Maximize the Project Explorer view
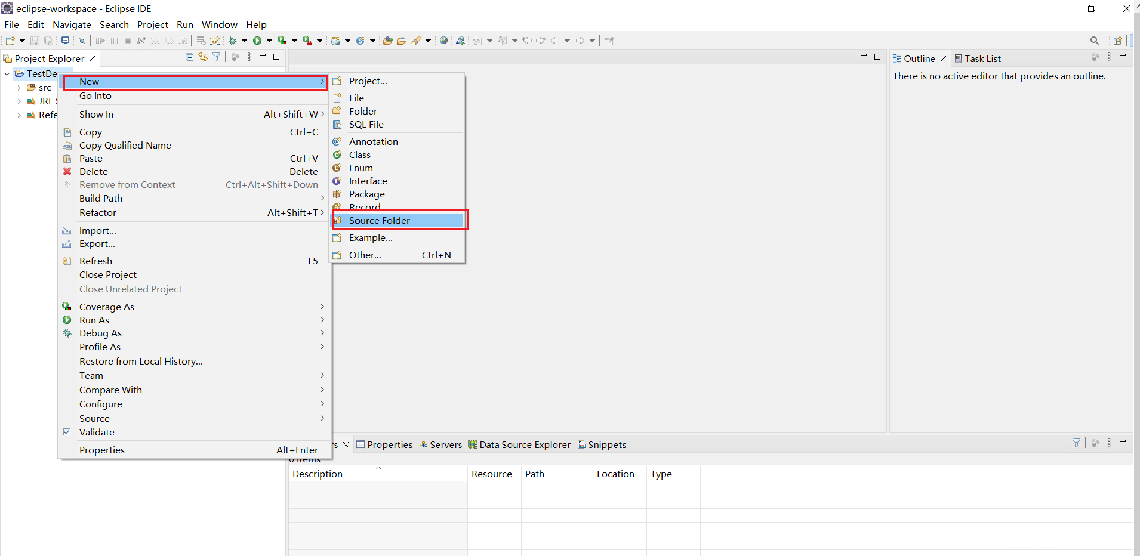 276,56
